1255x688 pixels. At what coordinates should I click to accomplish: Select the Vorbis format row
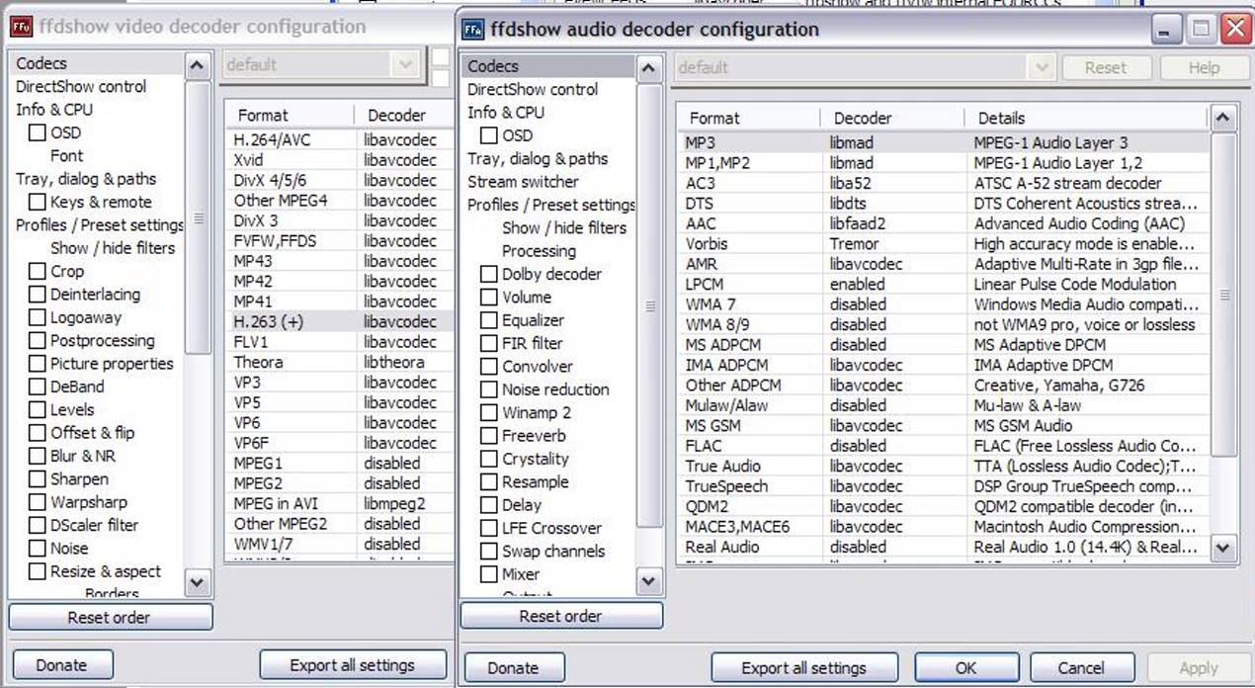pos(944,243)
